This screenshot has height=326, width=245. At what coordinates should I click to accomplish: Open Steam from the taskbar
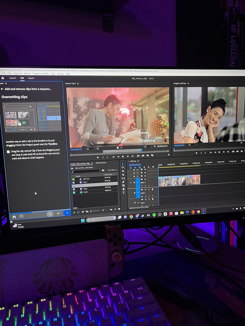click(143, 216)
